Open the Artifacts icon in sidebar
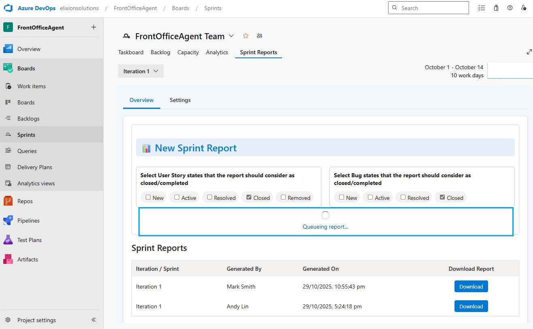The height and width of the screenshot is (329, 533). [8, 259]
